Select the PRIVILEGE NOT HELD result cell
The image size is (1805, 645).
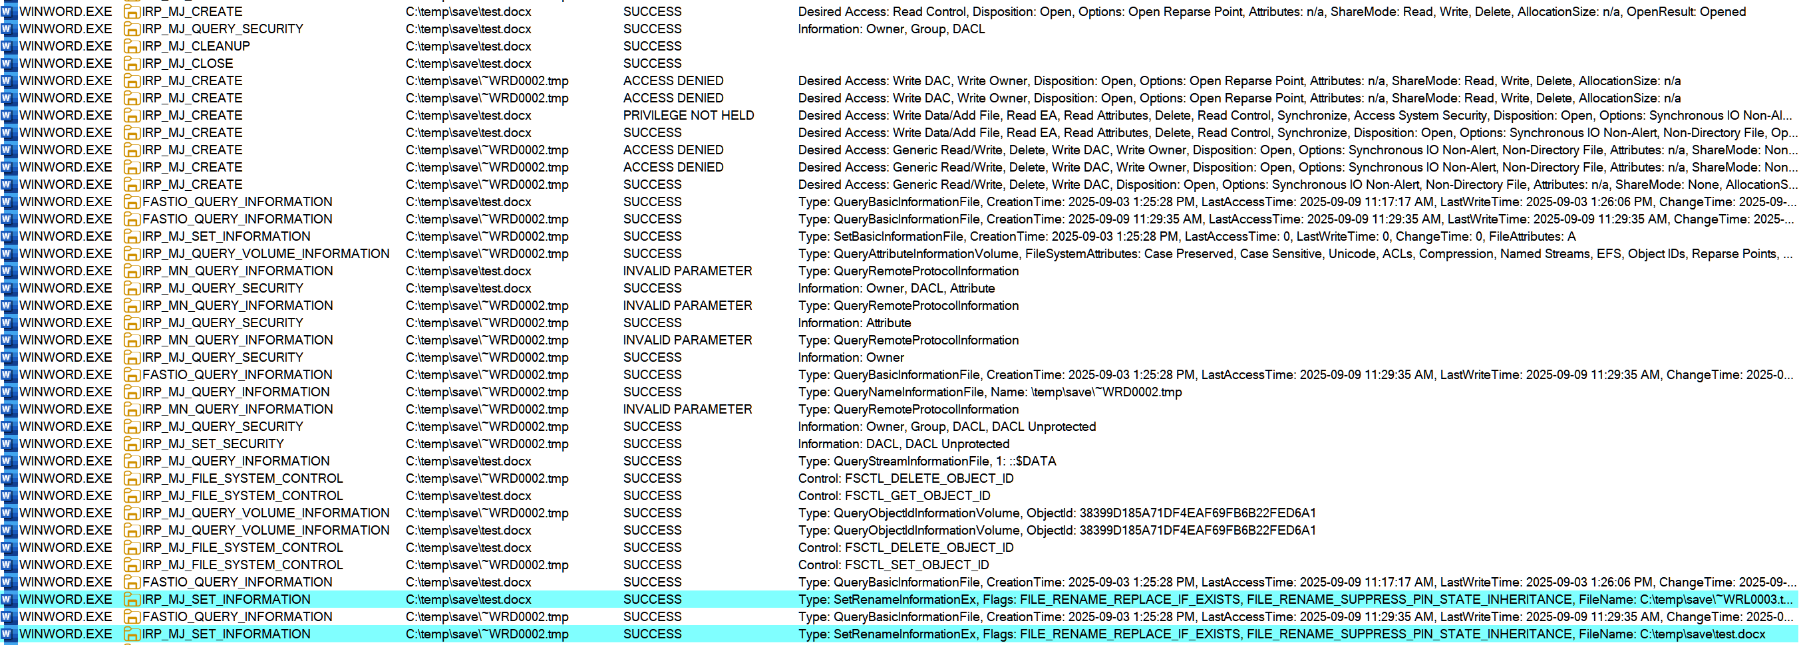(x=688, y=116)
